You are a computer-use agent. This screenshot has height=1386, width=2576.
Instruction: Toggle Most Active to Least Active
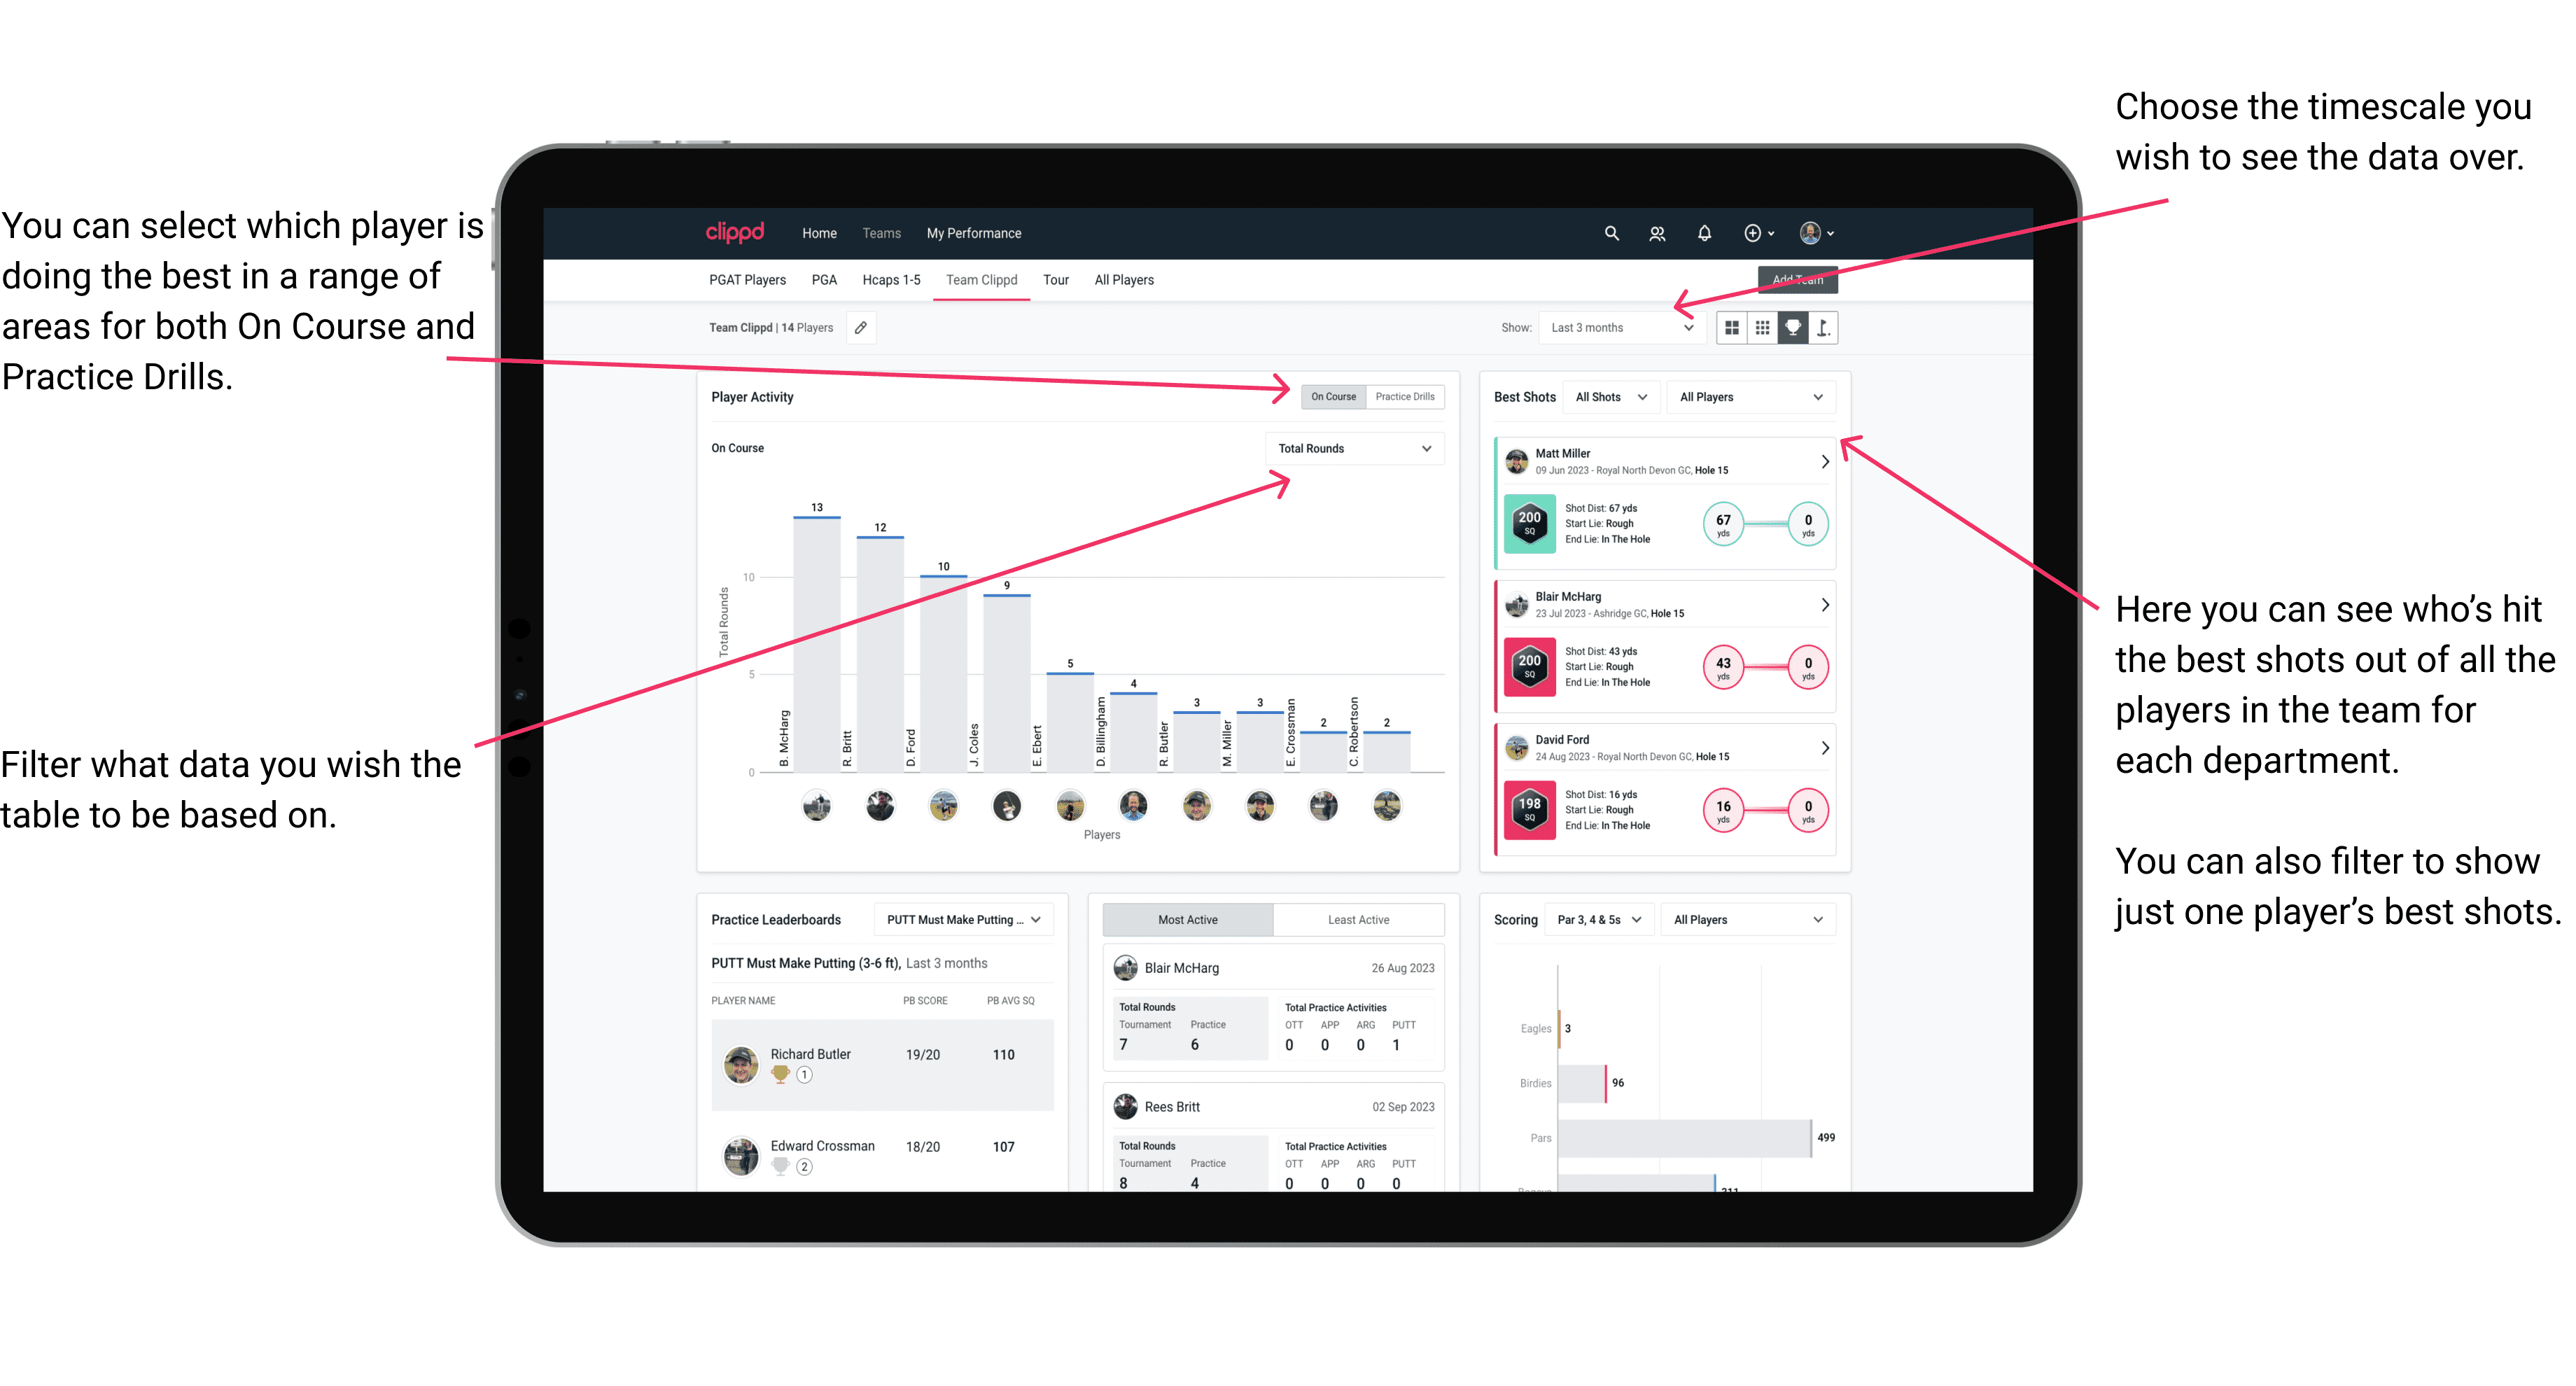[x=1365, y=922]
